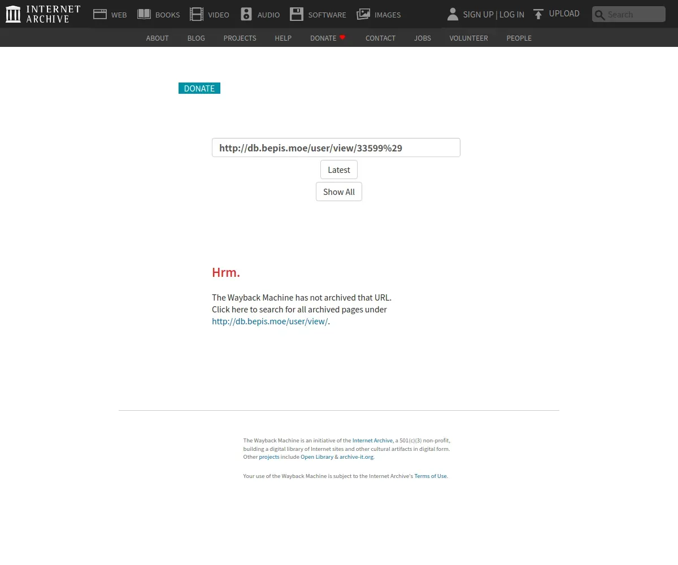Click the WEB text label

tap(119, 15)
